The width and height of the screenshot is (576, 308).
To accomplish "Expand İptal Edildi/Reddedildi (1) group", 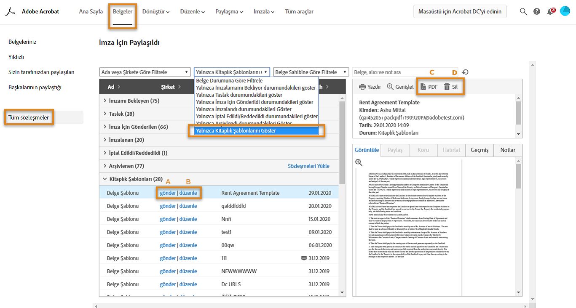I will 219,153.
